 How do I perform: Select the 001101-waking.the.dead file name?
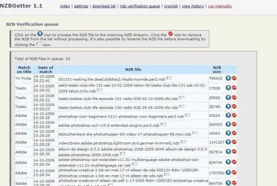click(112, 80)
